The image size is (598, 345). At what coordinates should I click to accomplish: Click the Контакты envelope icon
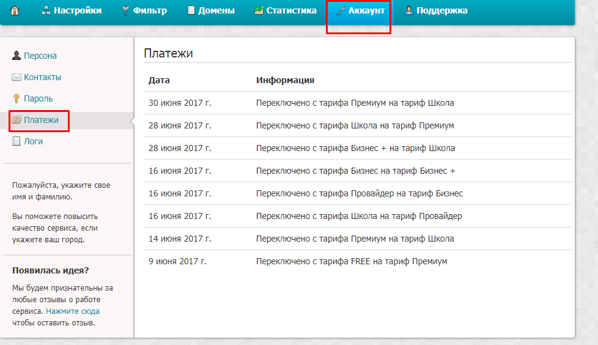point(17,77)
